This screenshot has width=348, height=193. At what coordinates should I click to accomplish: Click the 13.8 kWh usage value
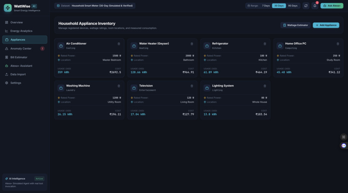click(x=210, y=114)
